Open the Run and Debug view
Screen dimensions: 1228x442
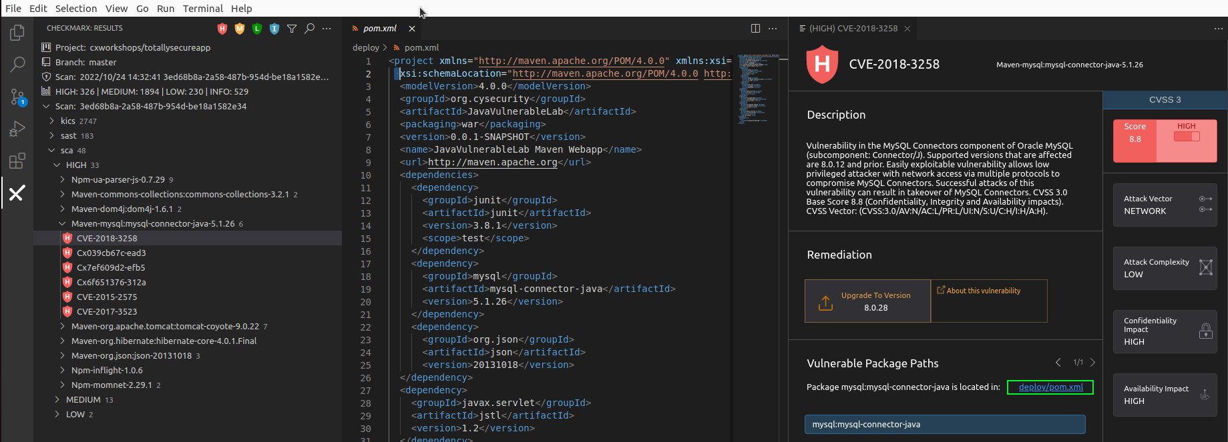click(x=17, y=129)
